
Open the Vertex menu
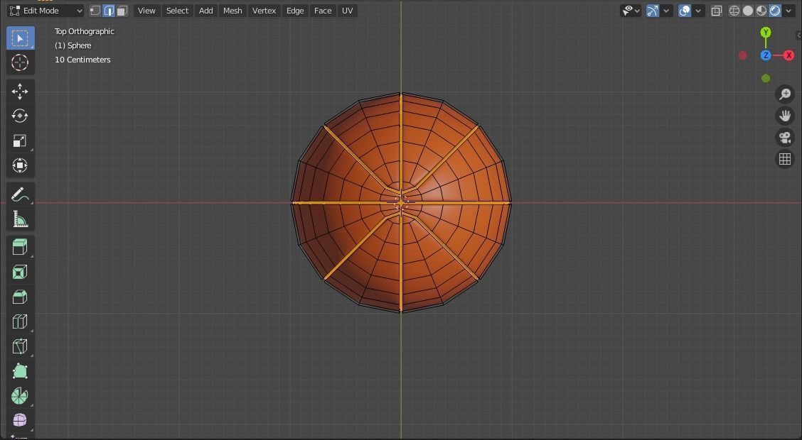pos(264,11)
